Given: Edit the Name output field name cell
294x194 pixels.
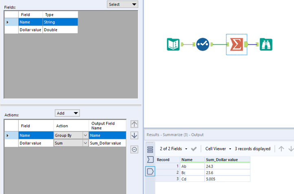Looking at the screenshot, I should click(x=108, y=135).
